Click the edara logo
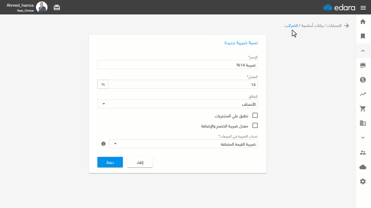The height and width of the screenshot is (208, 371). click(339, 8)
